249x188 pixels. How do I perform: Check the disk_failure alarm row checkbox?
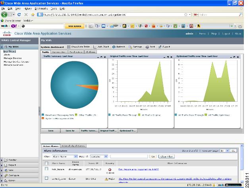pyautogui.click(x=46, y=169)
